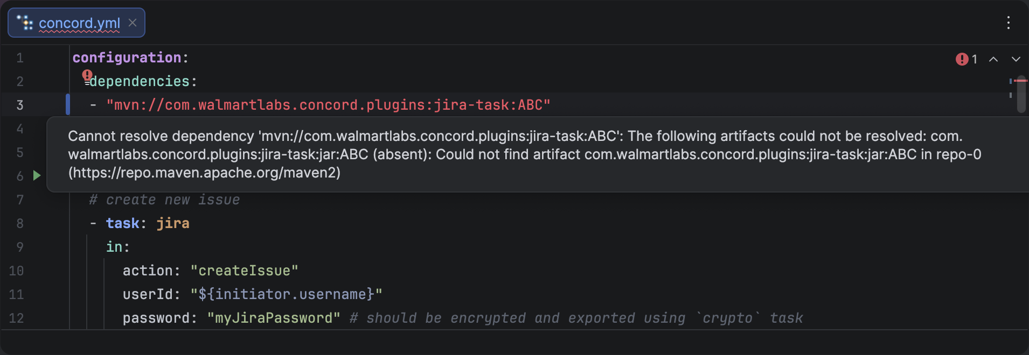Image resolution: width=1029 pixels, height=355 pixels.
Task: Click the "dependencies" key on line 2
Action: 140,81
